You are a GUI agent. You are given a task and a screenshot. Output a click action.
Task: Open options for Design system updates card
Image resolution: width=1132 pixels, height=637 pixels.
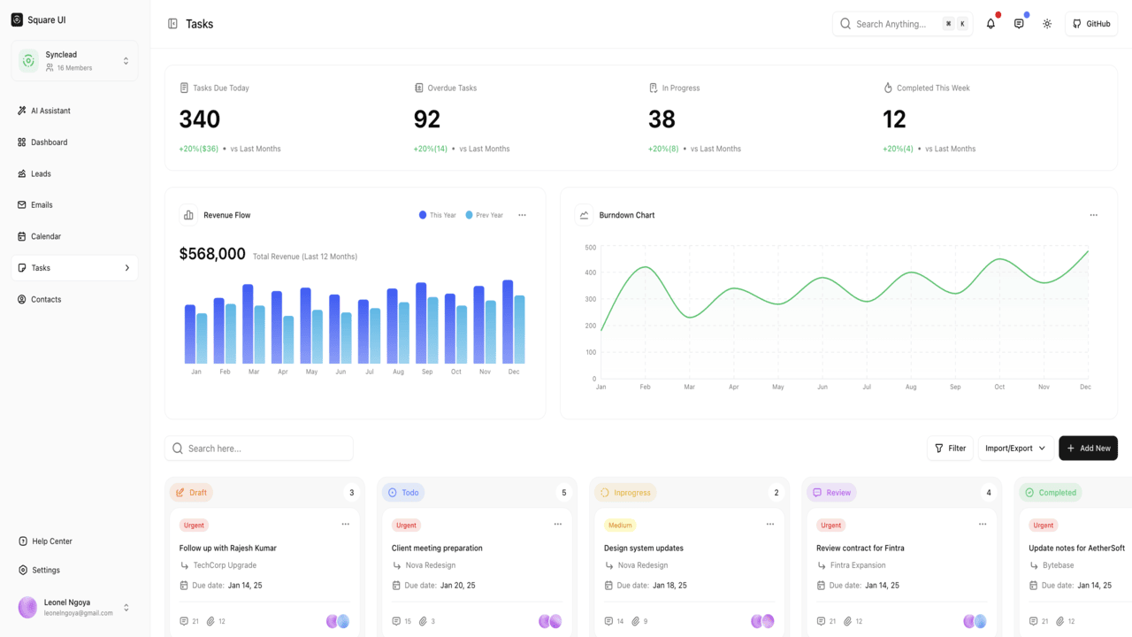click(770, 524)
